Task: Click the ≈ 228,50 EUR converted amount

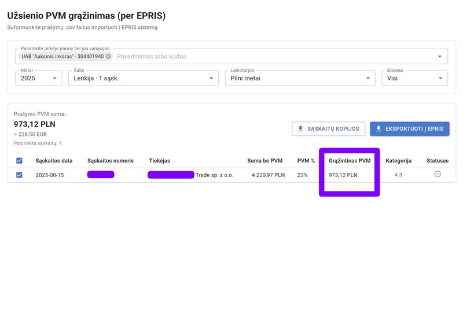Action: (31, 134)
